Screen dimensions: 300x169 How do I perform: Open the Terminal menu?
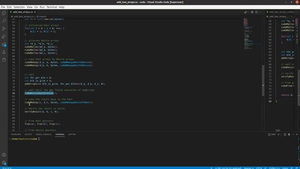[x=52, y=7]
